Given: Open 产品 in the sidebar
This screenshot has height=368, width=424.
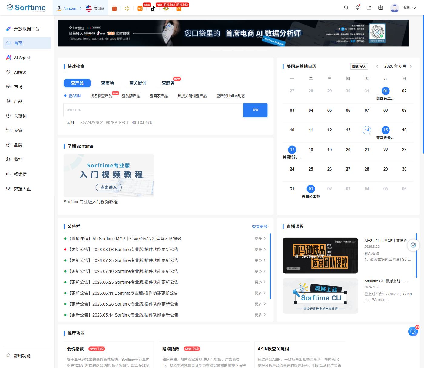Looking at the screenshot, I should (27, 101).
